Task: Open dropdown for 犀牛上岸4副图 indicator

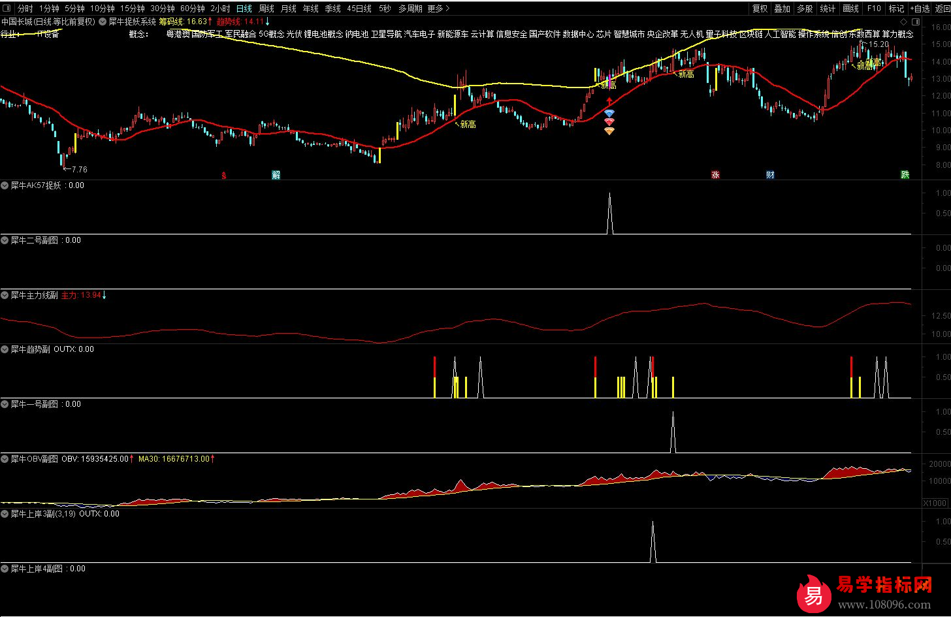Action: (x=5, y=569)
